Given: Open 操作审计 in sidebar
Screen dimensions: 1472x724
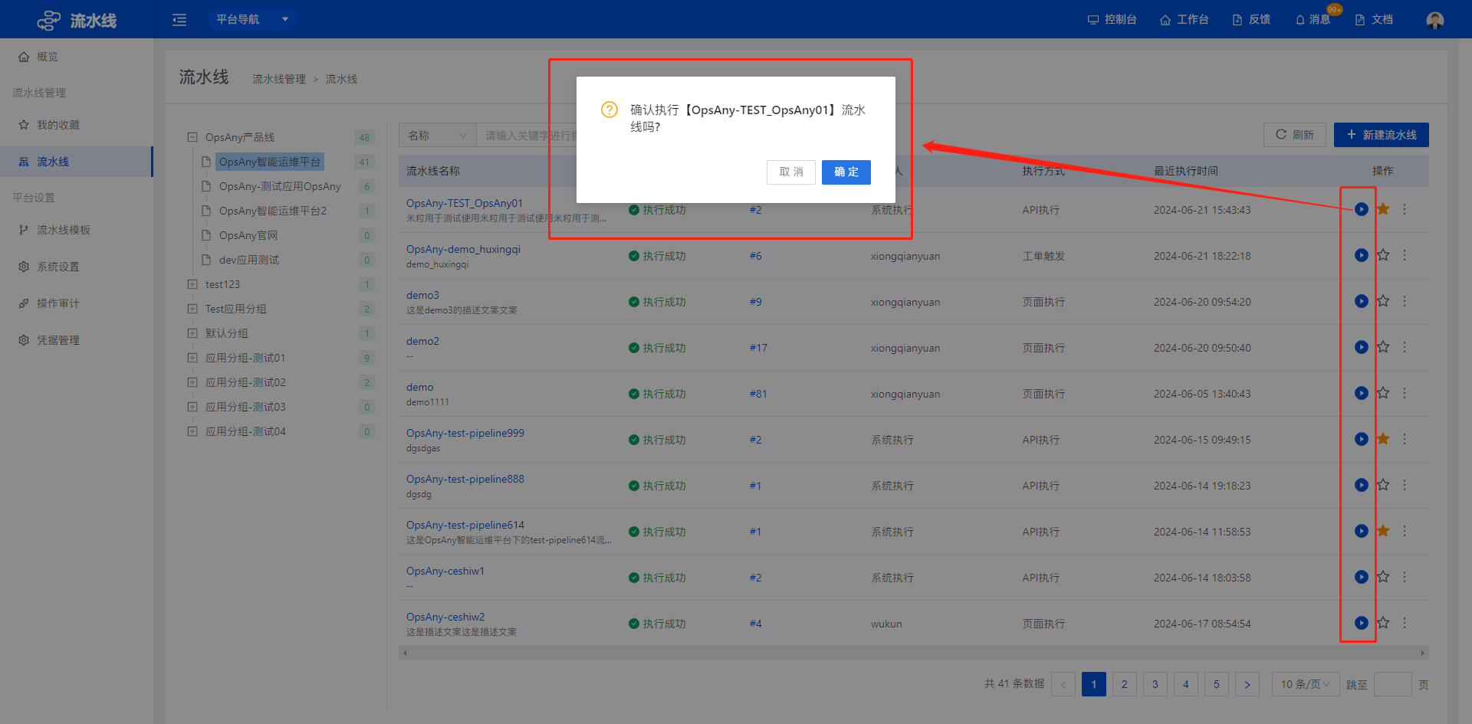Looking at the screenshot, I should coord(77,303).
